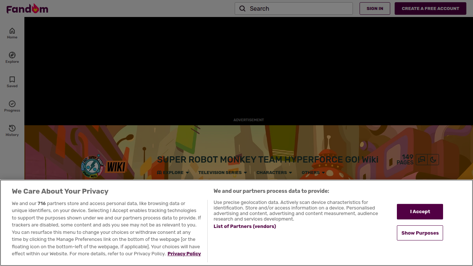Toggle dark theme moon icon

pyautogui.click(x=433, y=160)
